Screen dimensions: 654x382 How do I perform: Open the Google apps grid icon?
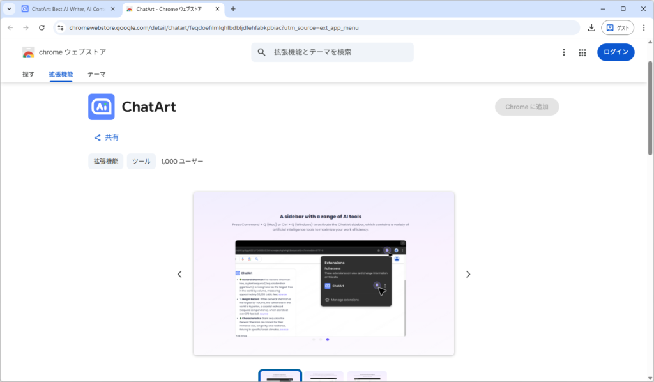pos(582,52)
